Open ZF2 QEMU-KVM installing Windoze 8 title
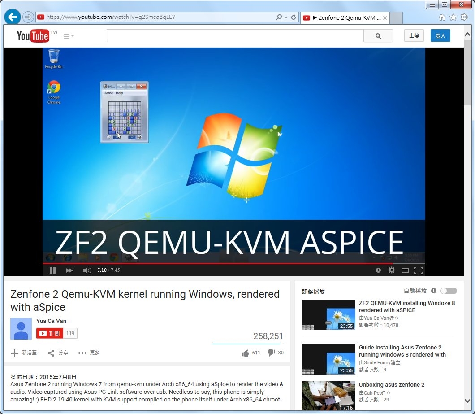 [407, 307]
